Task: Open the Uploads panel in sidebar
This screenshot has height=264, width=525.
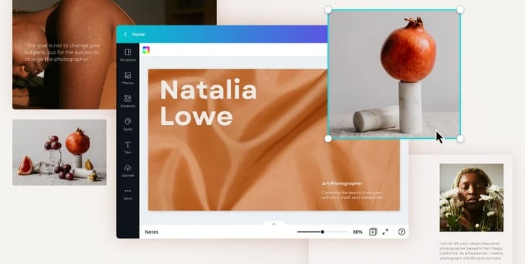Action: 128,170
